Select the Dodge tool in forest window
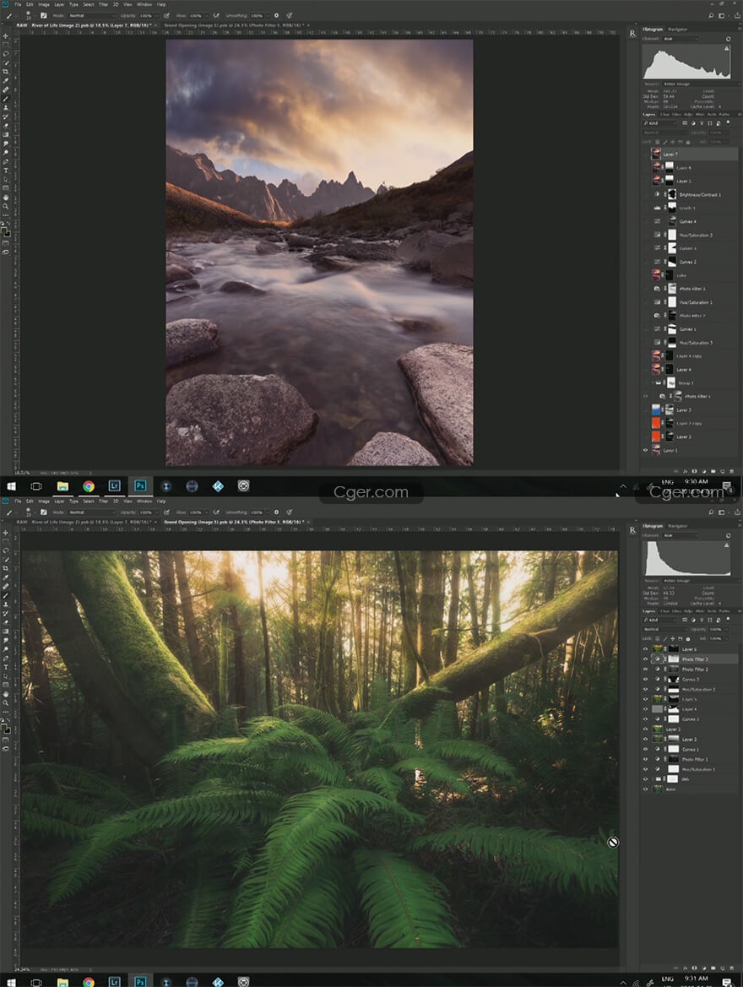The height and width of the screenshot is (987, 743). pos(6,648)
